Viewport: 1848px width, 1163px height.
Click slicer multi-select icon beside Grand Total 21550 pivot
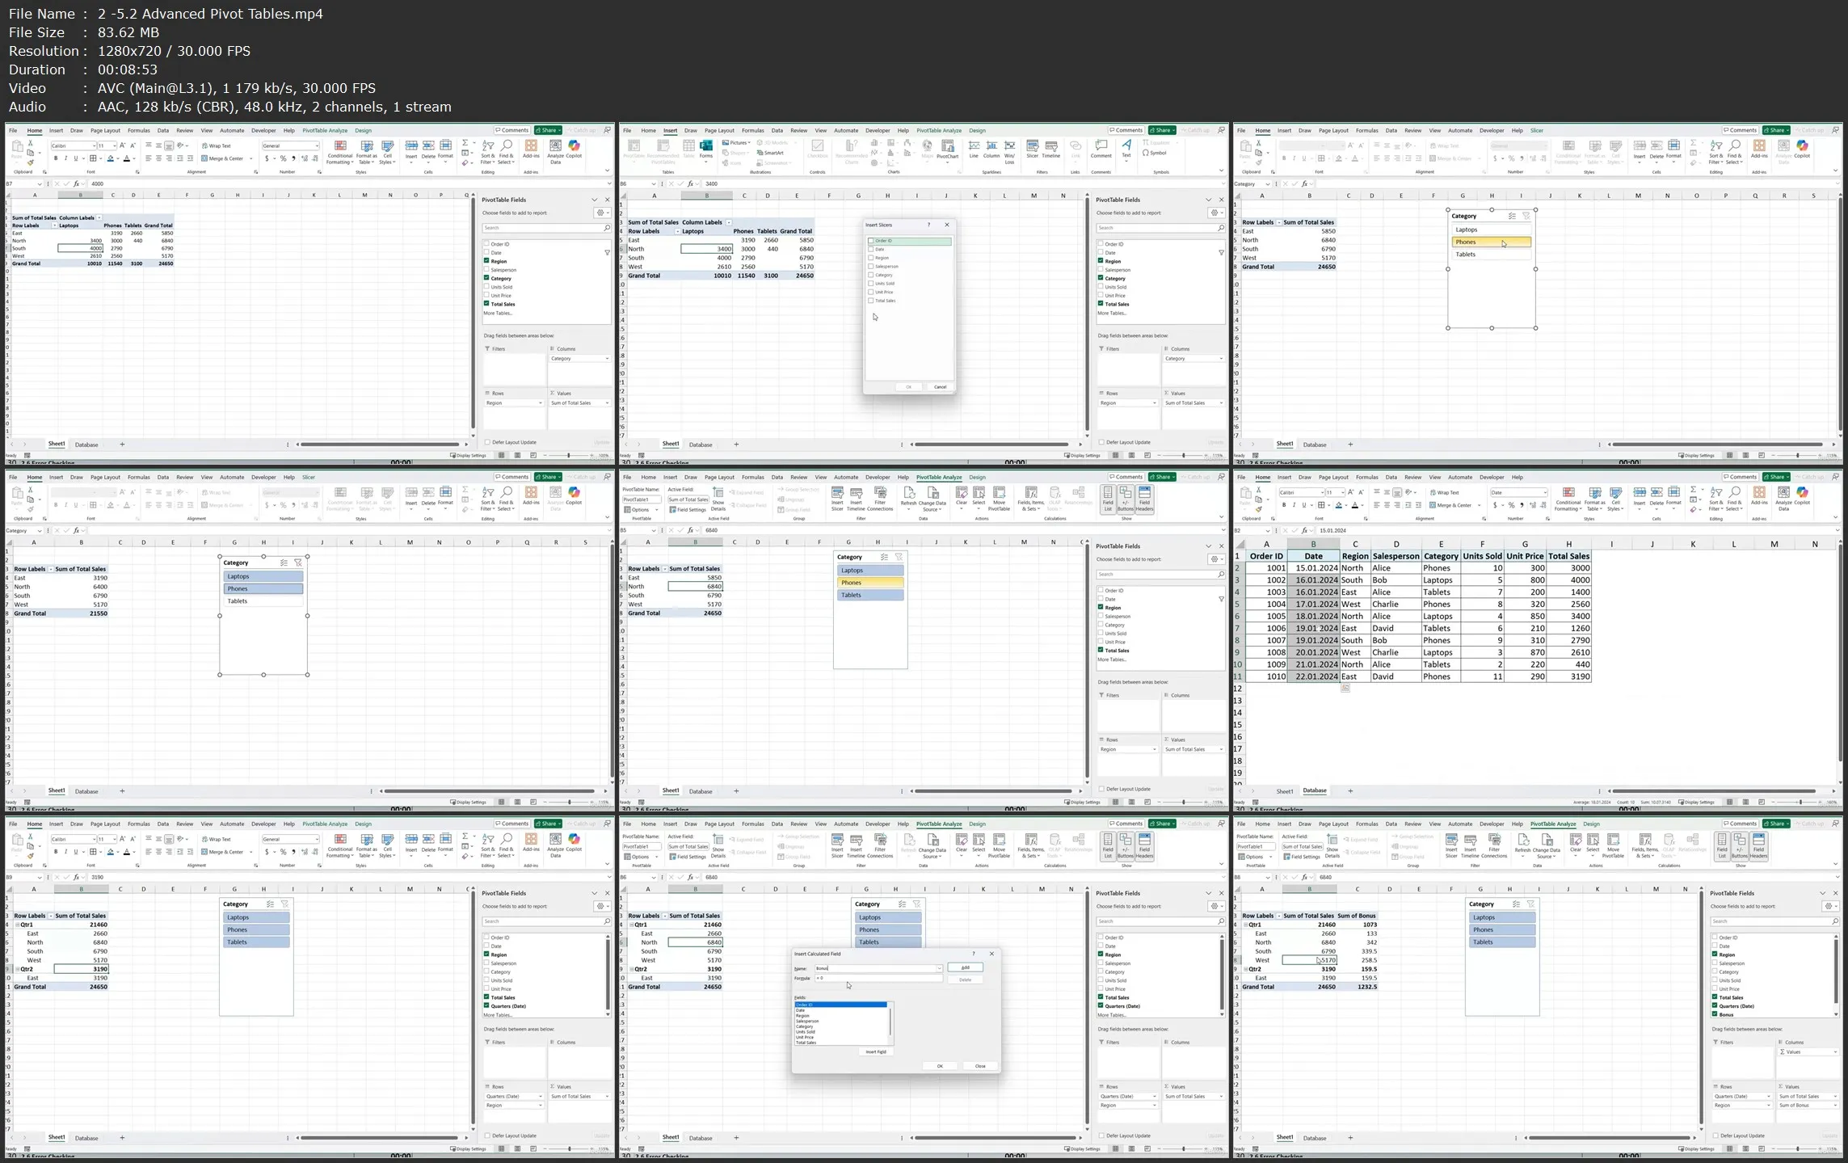pyautogui.click(x=284, y=563)
